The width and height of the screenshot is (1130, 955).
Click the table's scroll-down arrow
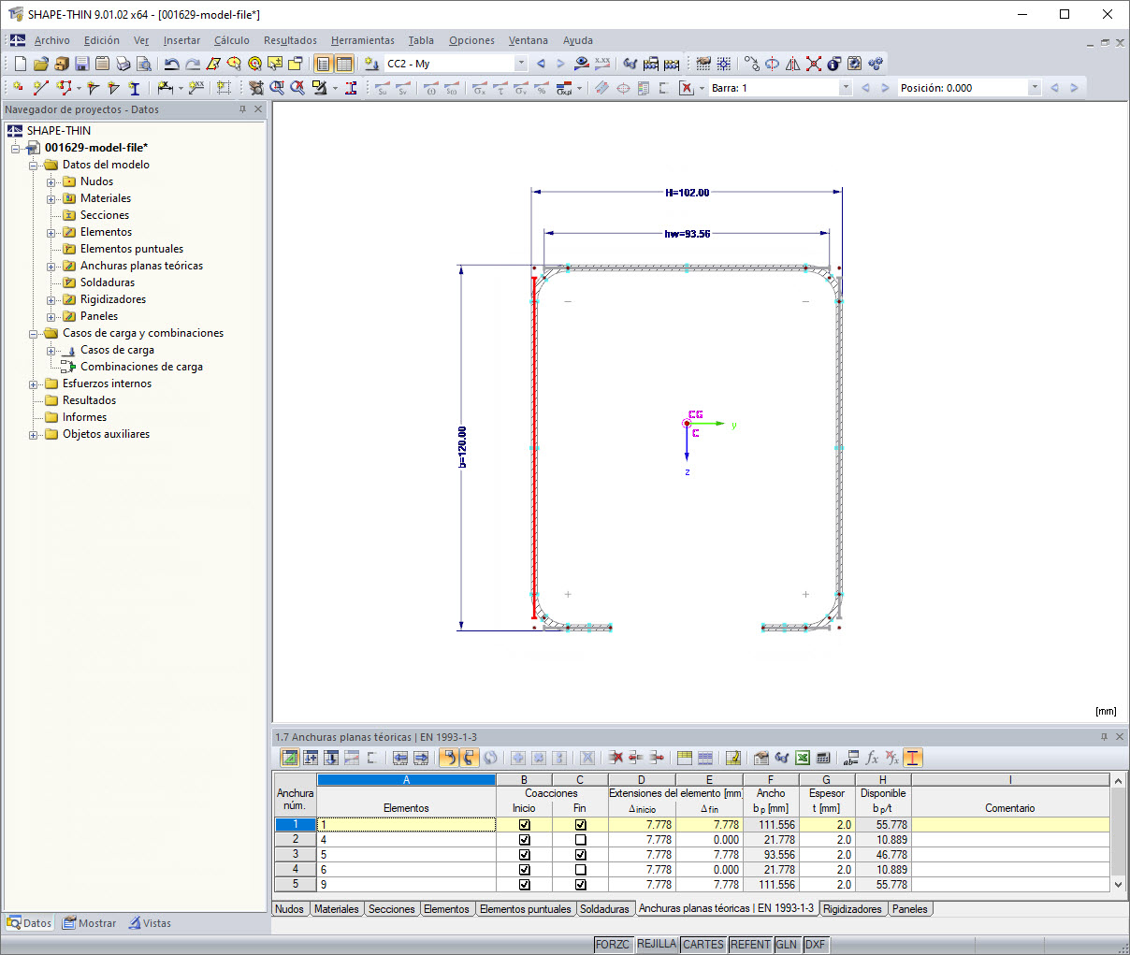coord(1118,884)
